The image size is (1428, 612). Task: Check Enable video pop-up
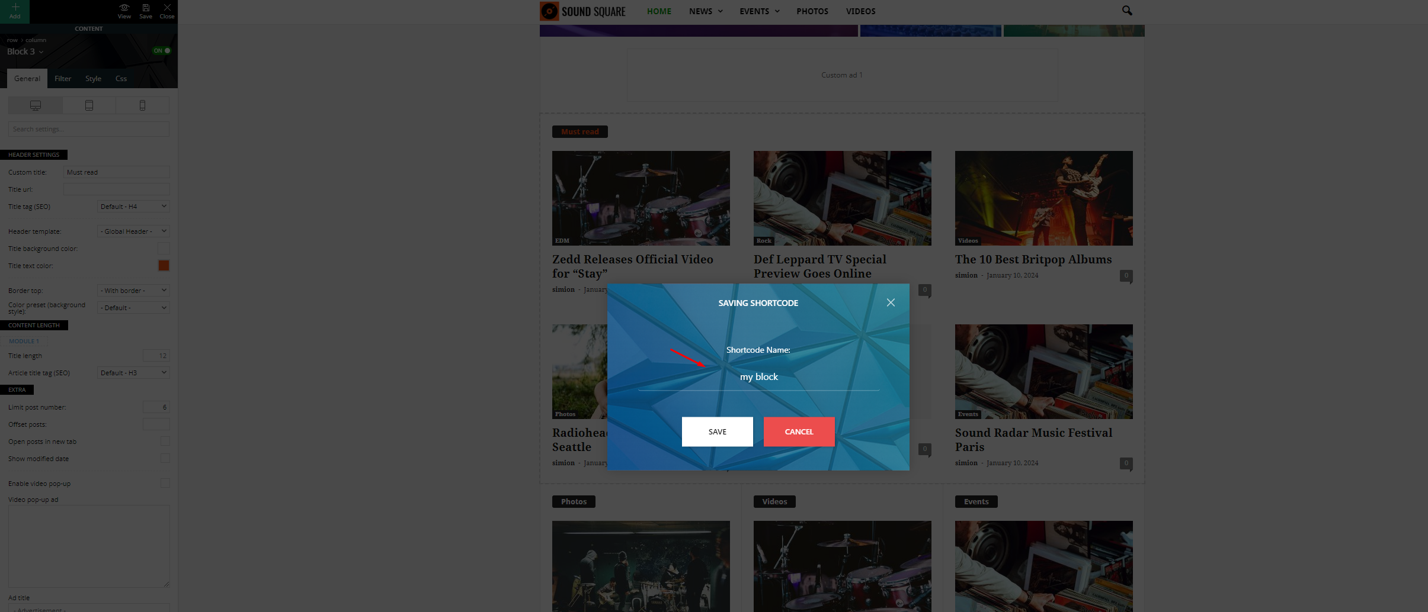165,484
